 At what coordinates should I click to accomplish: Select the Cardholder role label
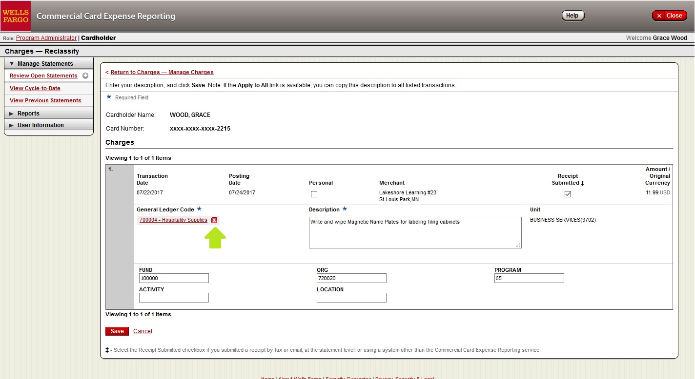click(98, 38)
